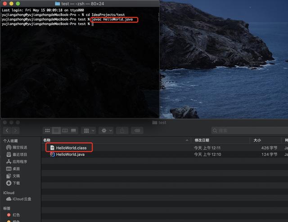
Task: Go forward in Finder window
Action: click(16, 131)
